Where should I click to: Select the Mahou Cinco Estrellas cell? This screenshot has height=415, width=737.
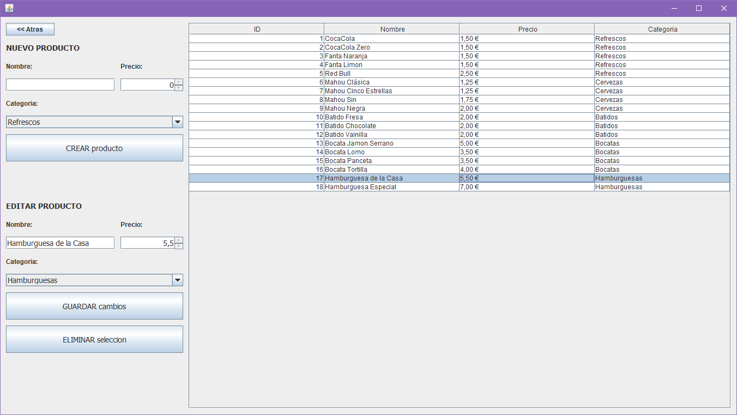[x=392, y=91]
